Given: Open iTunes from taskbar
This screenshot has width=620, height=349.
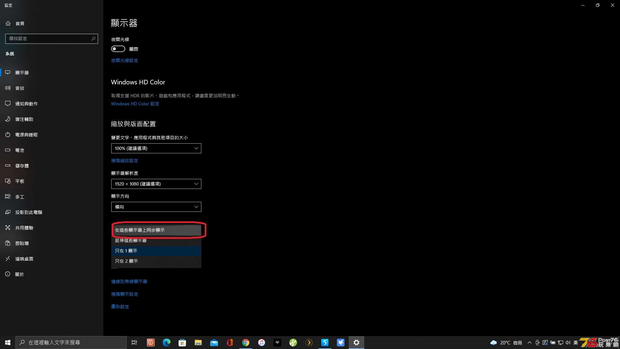Looking at the screenshot, I should coord(261,343).
